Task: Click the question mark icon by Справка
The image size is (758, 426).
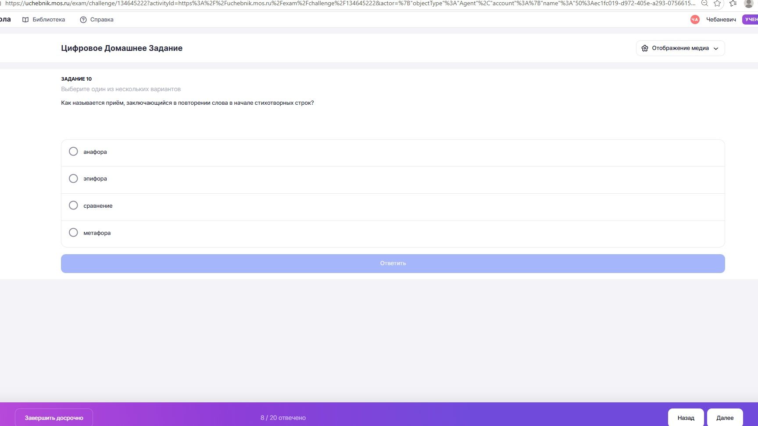Action: 83,20
